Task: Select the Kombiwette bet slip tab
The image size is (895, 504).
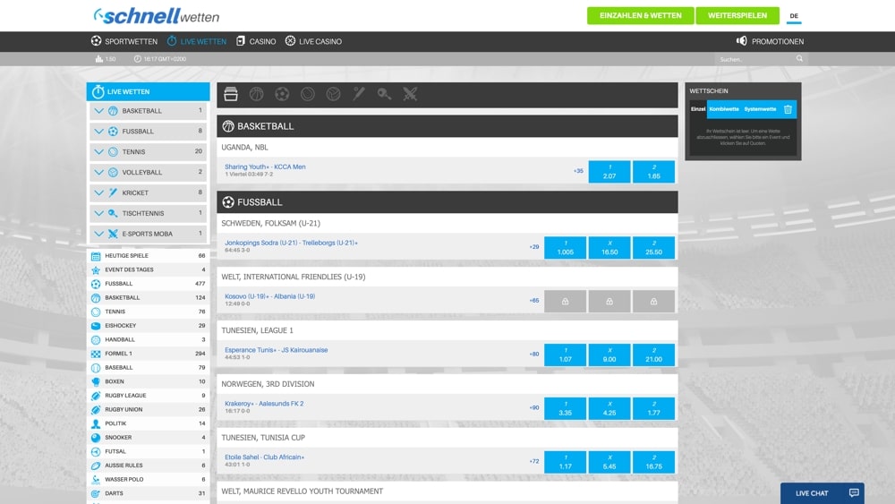Action: [x=724, y=109]
